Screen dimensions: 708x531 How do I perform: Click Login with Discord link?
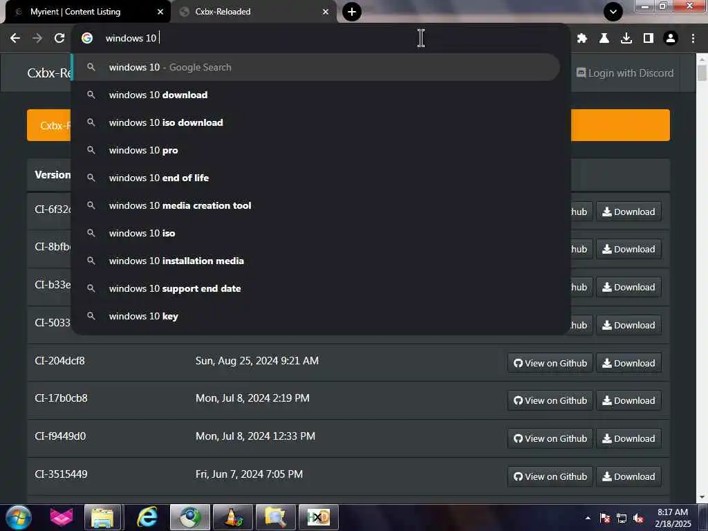(625, 73)
